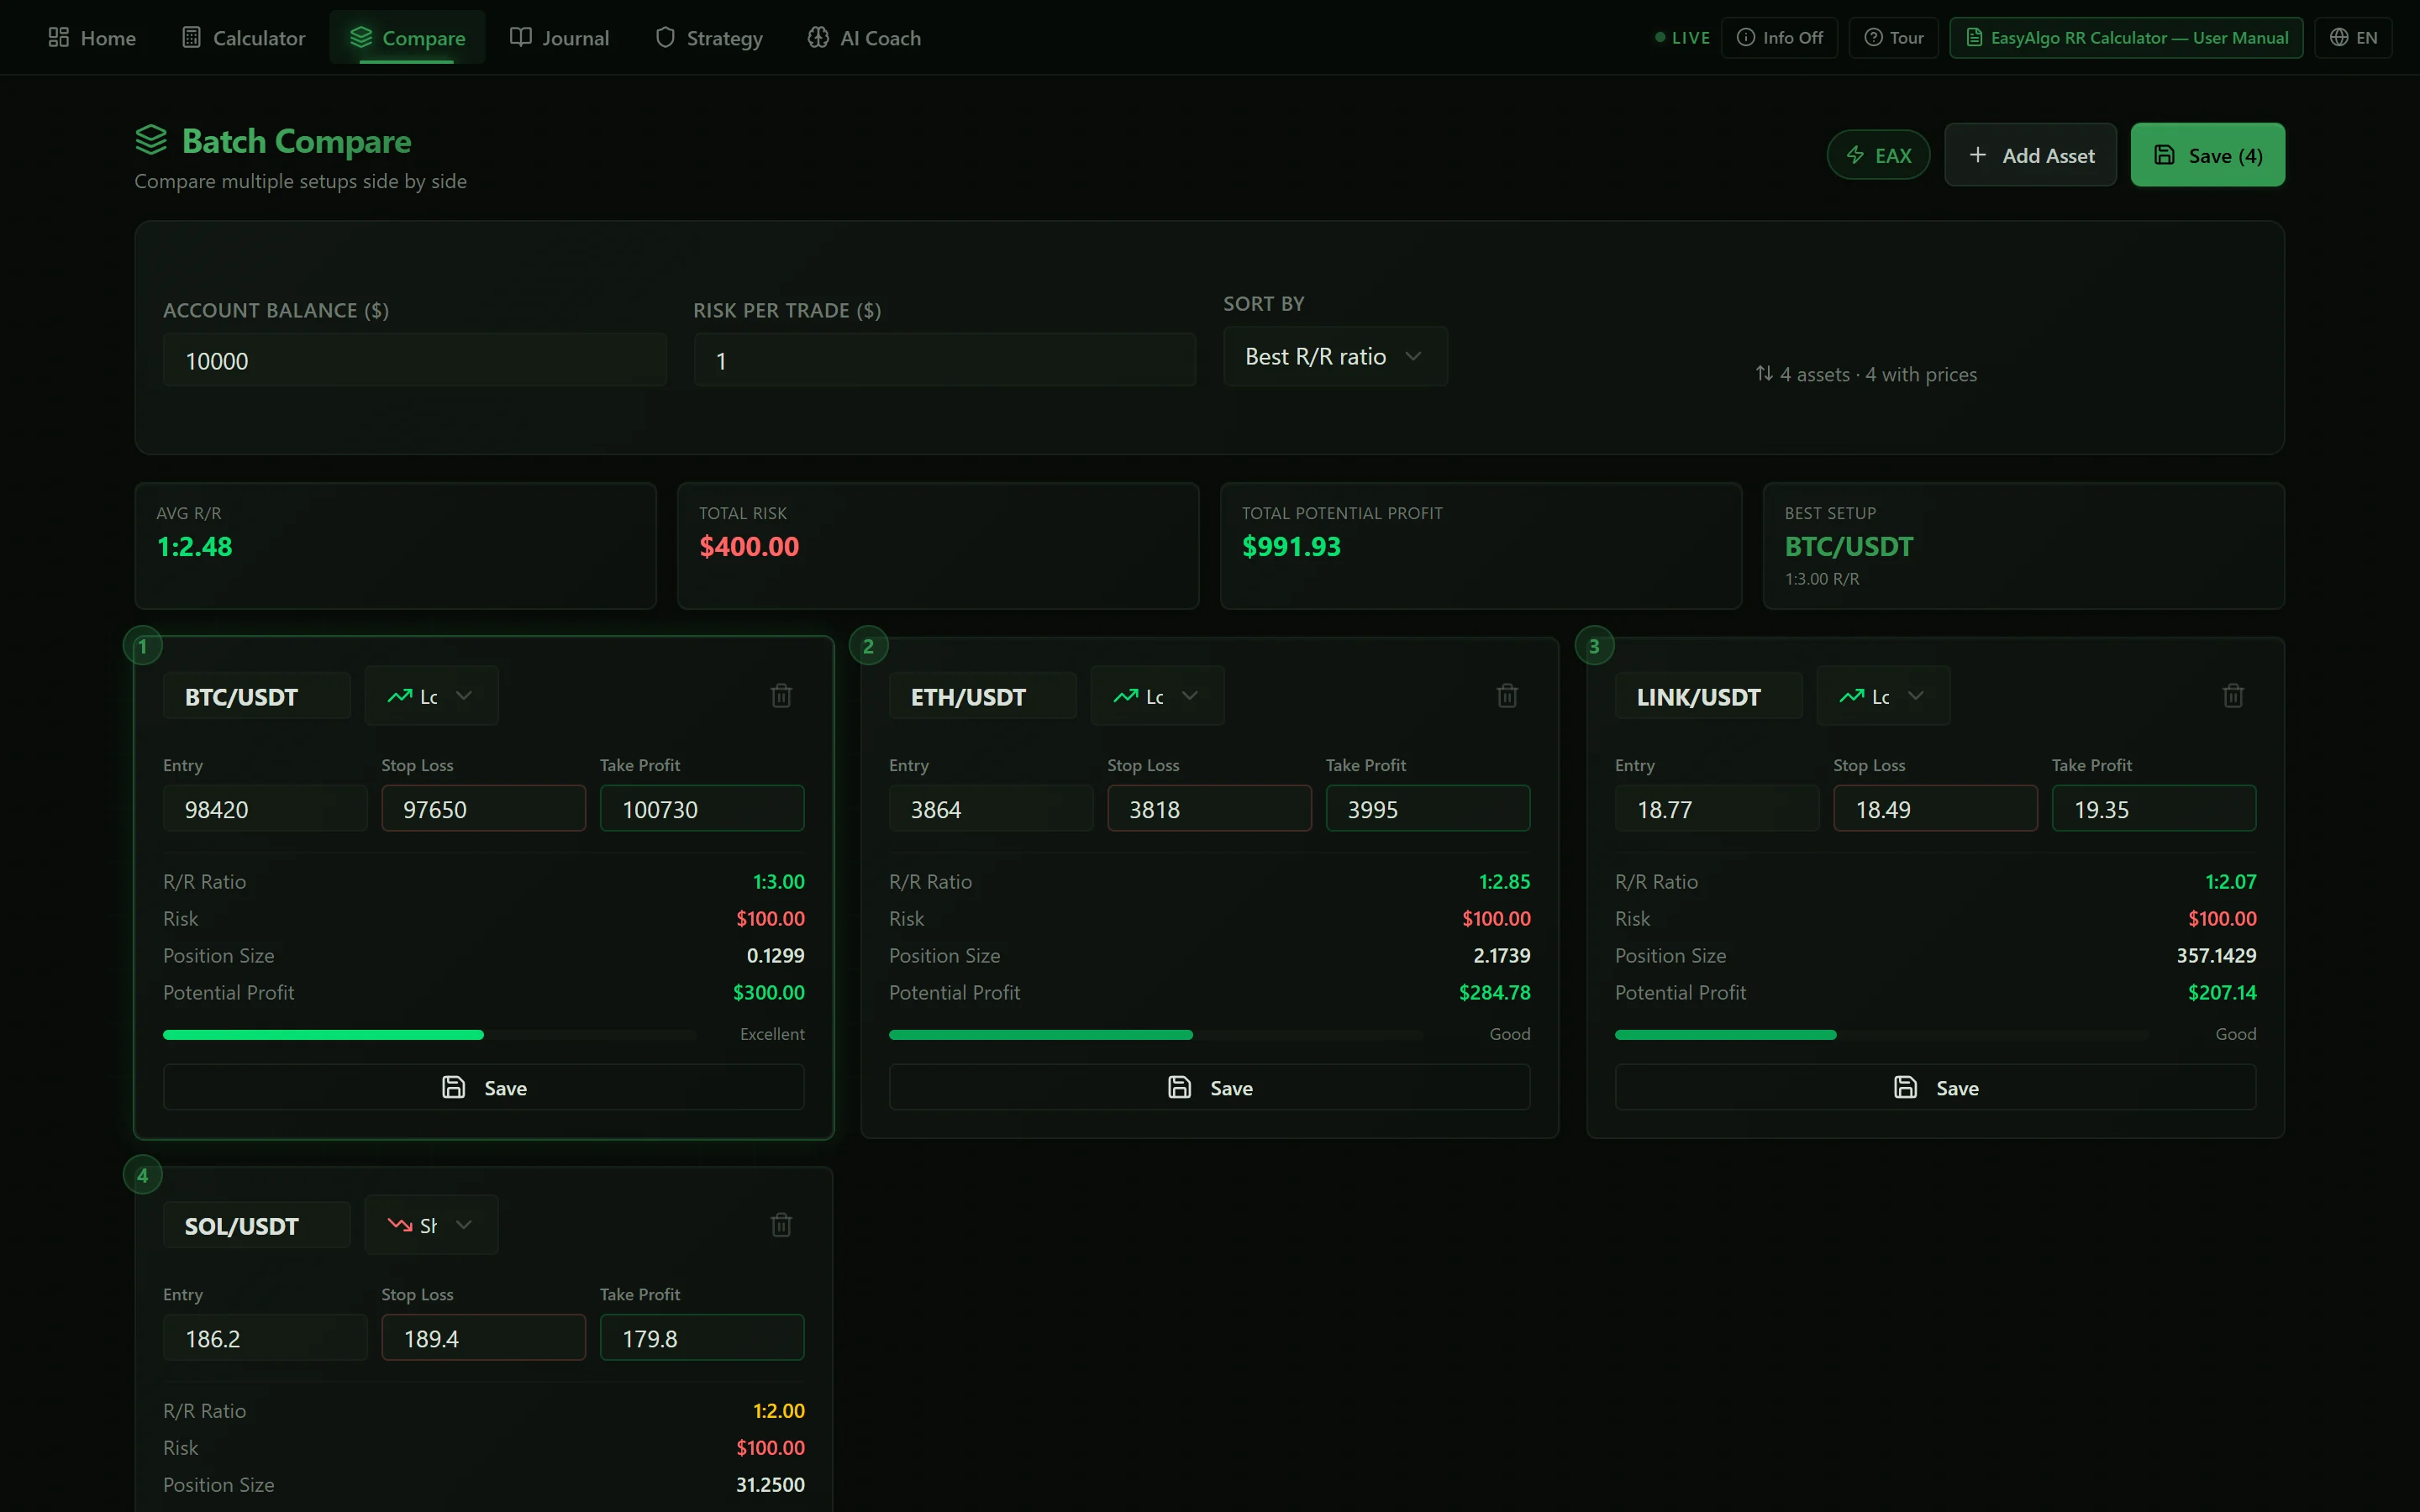Open the Home page
Viewport: 2420px width, 1512px height.
click(x=92, y=38)
